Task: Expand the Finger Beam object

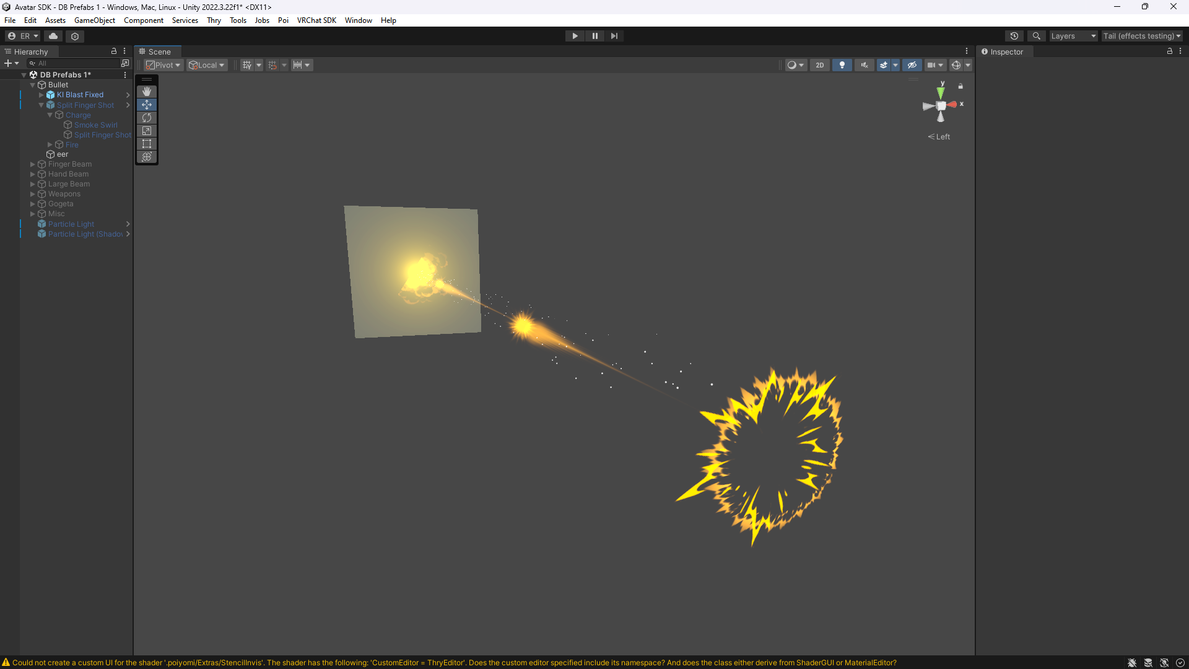Action: click(x=33, y=164)
